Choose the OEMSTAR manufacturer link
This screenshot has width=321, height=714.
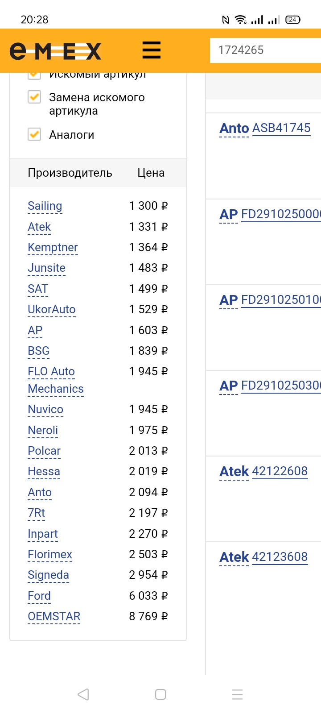pyautogui.click(x=54, y=616)
